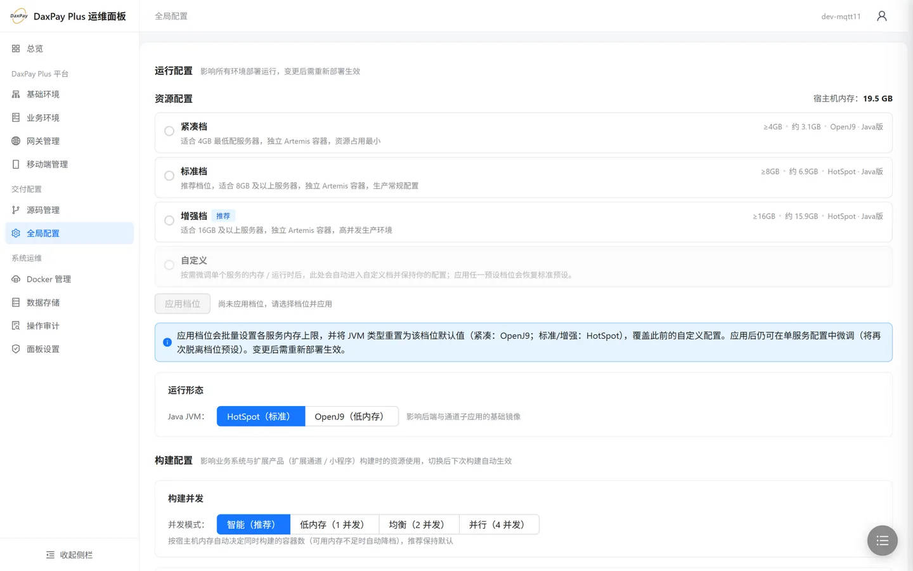Click the info icon in the blue notice
Viewport: 913px width, 571px height.
tap(167, 342)
